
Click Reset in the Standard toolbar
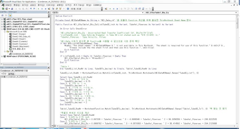(x=46, y=9)
